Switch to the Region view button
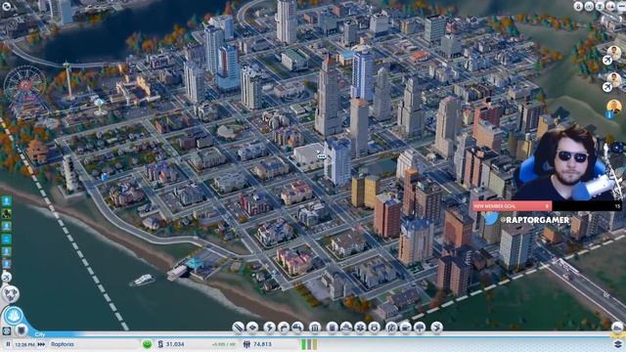The height and width of the screenshot is (352, 626). (11, 294)
